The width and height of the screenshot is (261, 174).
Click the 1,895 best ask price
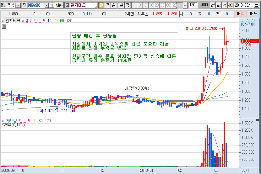[157, 14]
